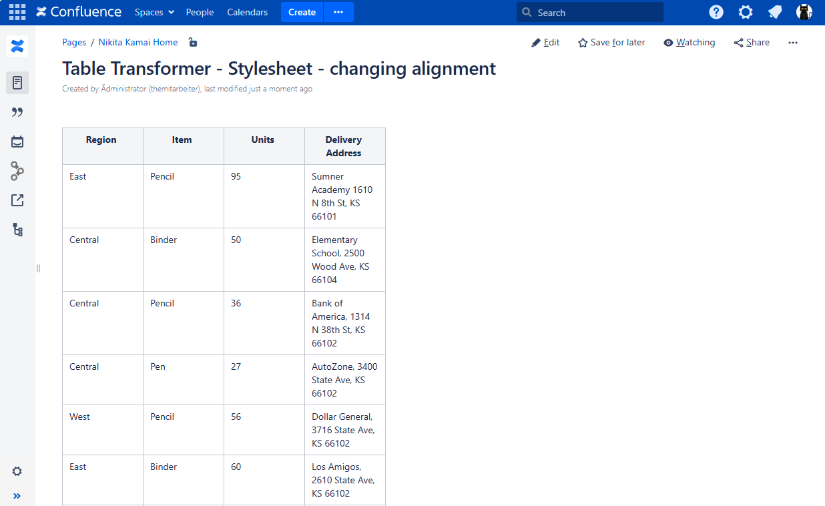Open the Help question mark menu

[716, 12]
